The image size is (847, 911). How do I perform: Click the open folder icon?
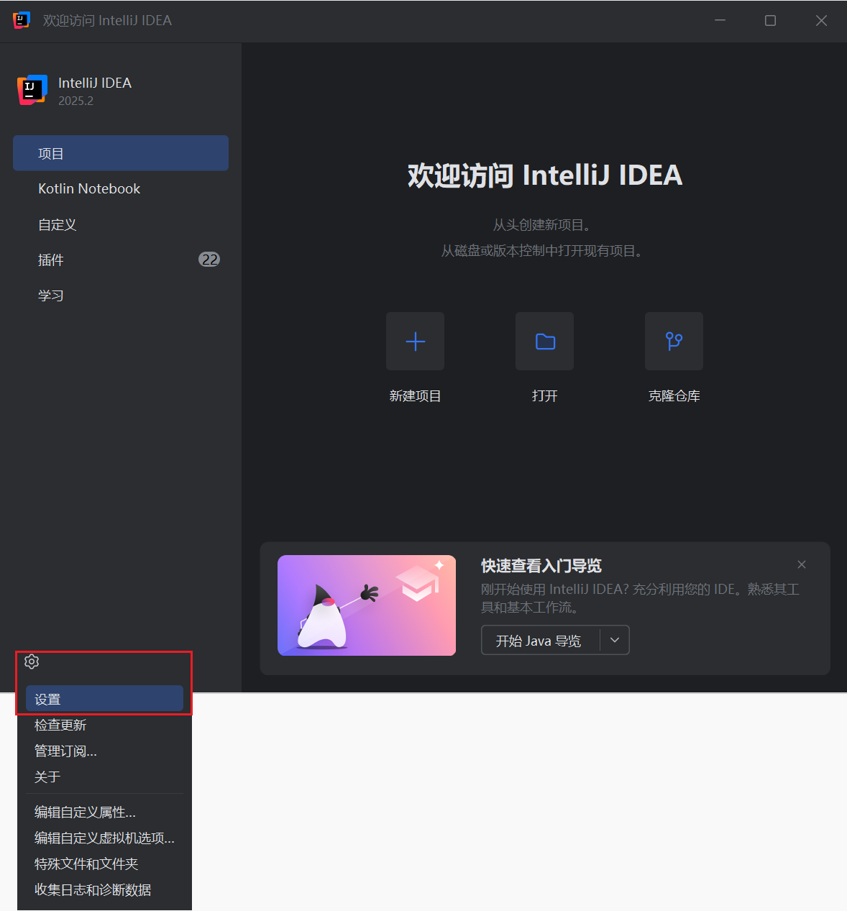pyautogui.click(x=544, y=341)
